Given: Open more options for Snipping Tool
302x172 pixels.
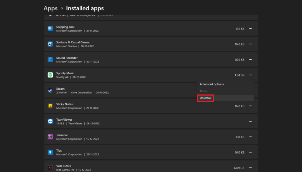Looking at the screenshot, I should point(250,29).
